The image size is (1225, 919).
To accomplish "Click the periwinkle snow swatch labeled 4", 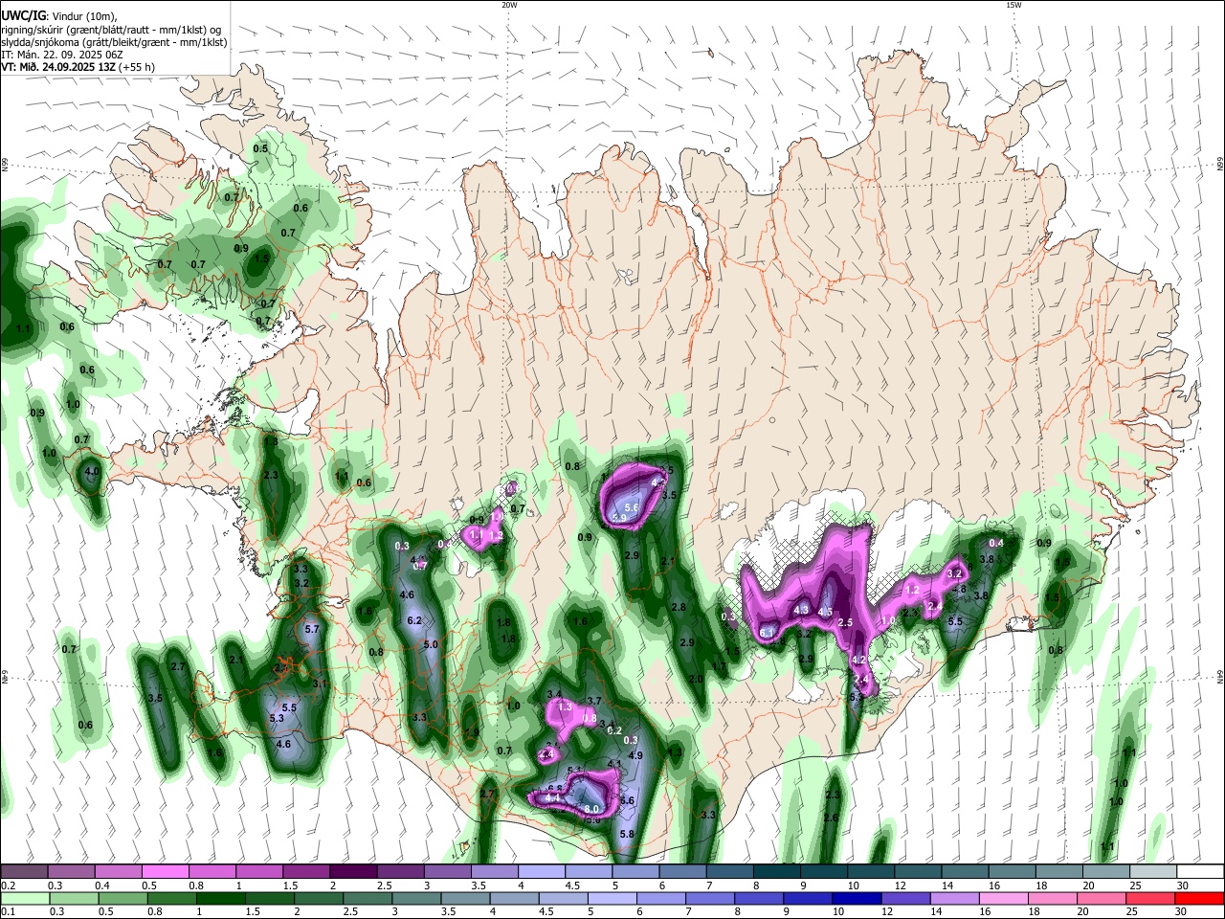I will (x=541, y=872).
